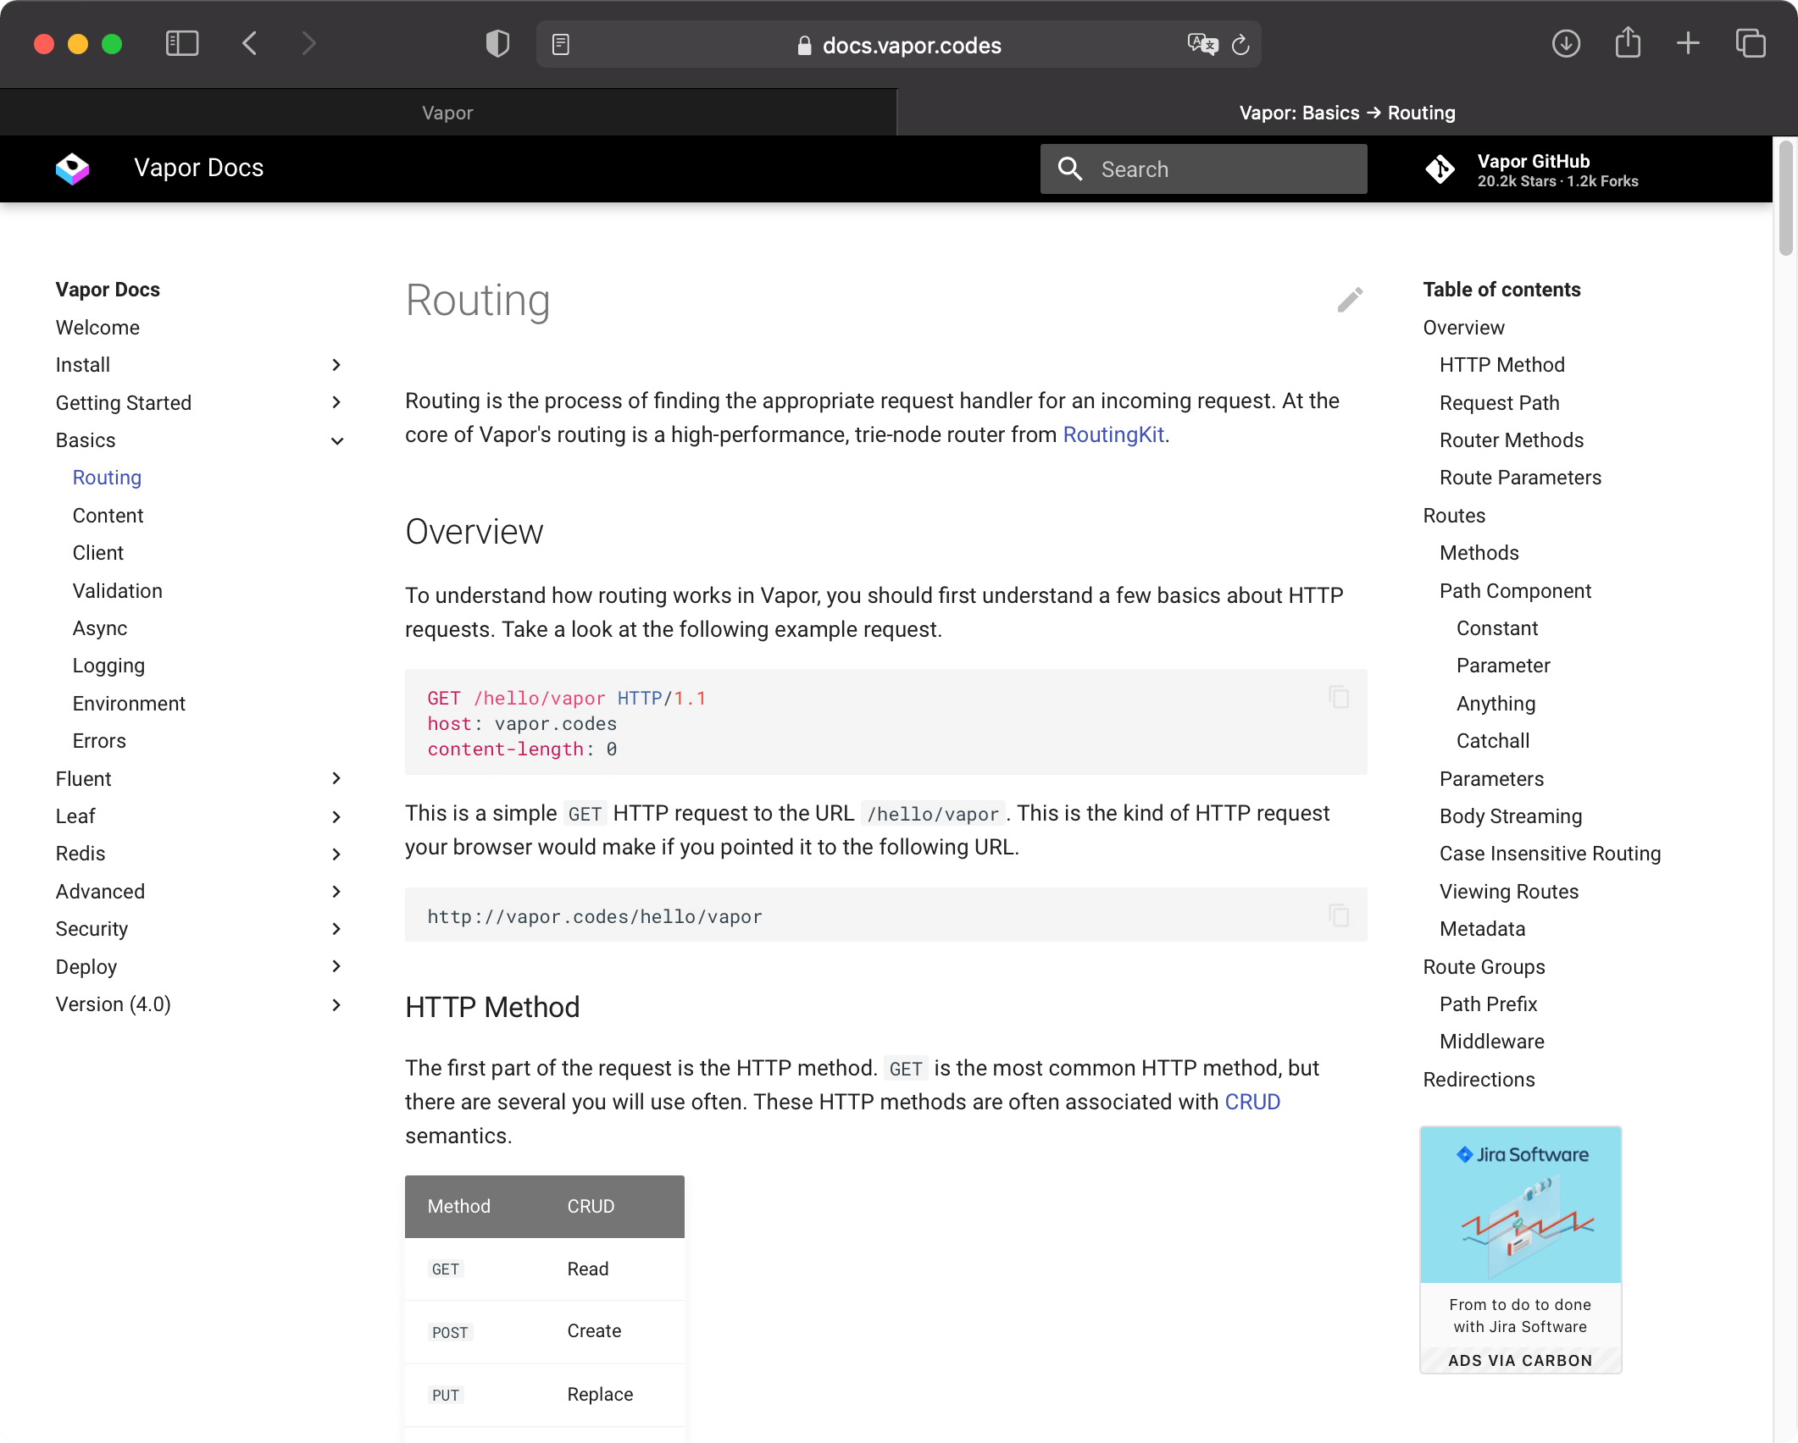Jump to Path Component in contents
Image resolution: width=1798 pixels, height=1443 pixels.
1515,591
